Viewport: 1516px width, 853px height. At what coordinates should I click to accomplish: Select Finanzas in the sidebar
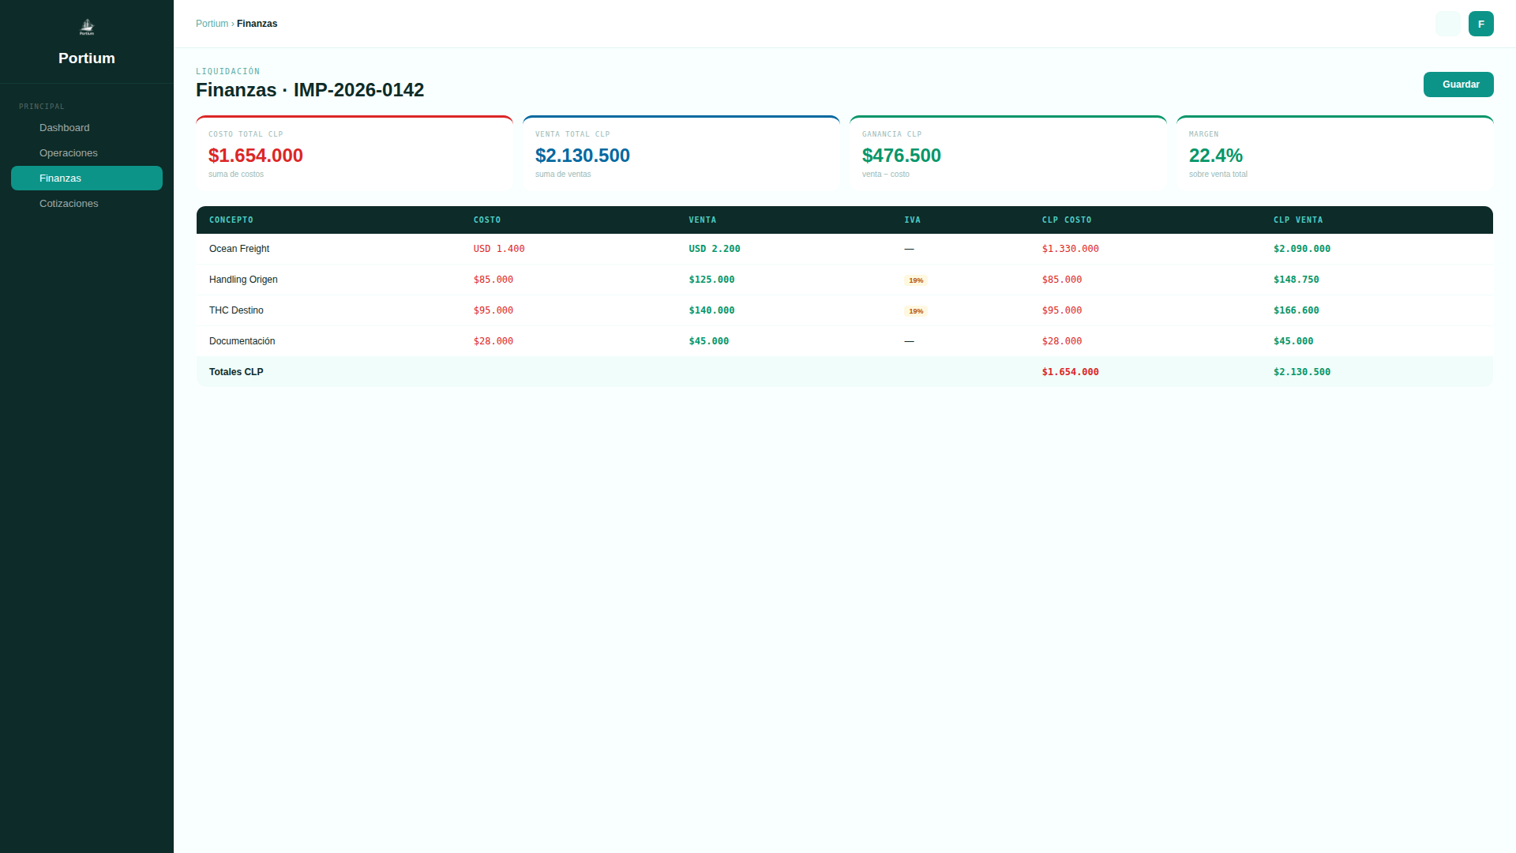click(x=87, y=178)
